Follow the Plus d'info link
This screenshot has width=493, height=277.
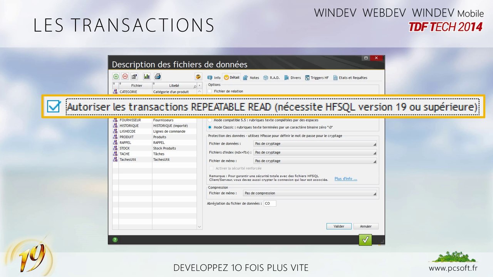(x=345, y=179)
